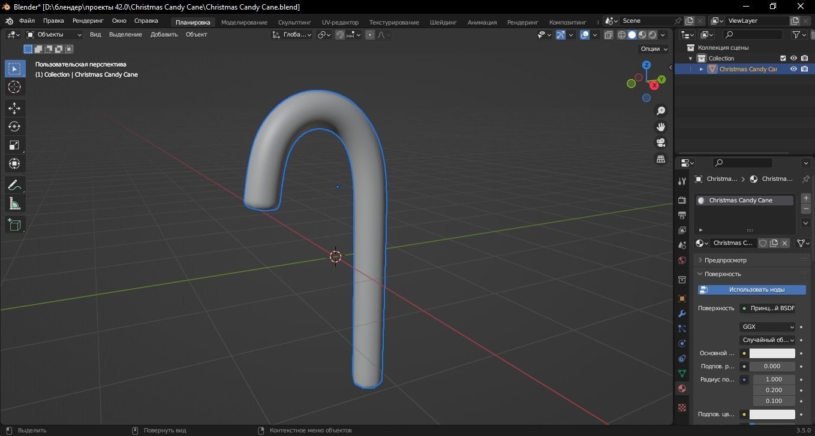This screenshot has height=436, width=815.
Task: Open the Objects mode dropdown
Action: [54, 35]
